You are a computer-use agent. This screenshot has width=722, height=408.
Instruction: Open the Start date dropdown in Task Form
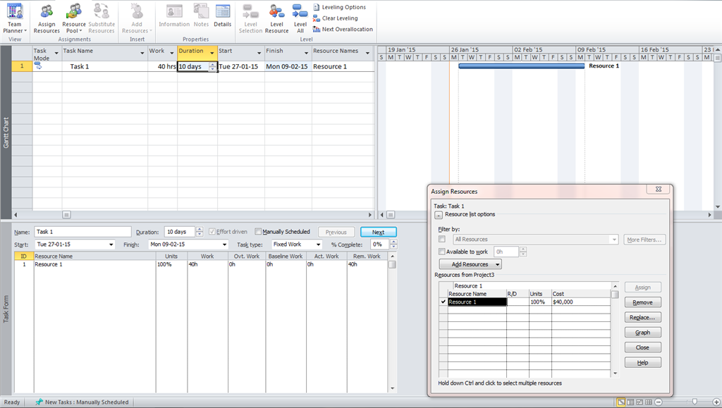pyautogui.click(x=111, y=245)
